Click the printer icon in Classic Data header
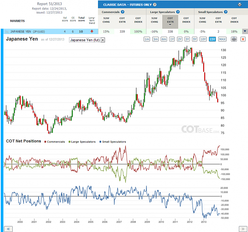This screenshot has width=248, height=232. point(240,5)
